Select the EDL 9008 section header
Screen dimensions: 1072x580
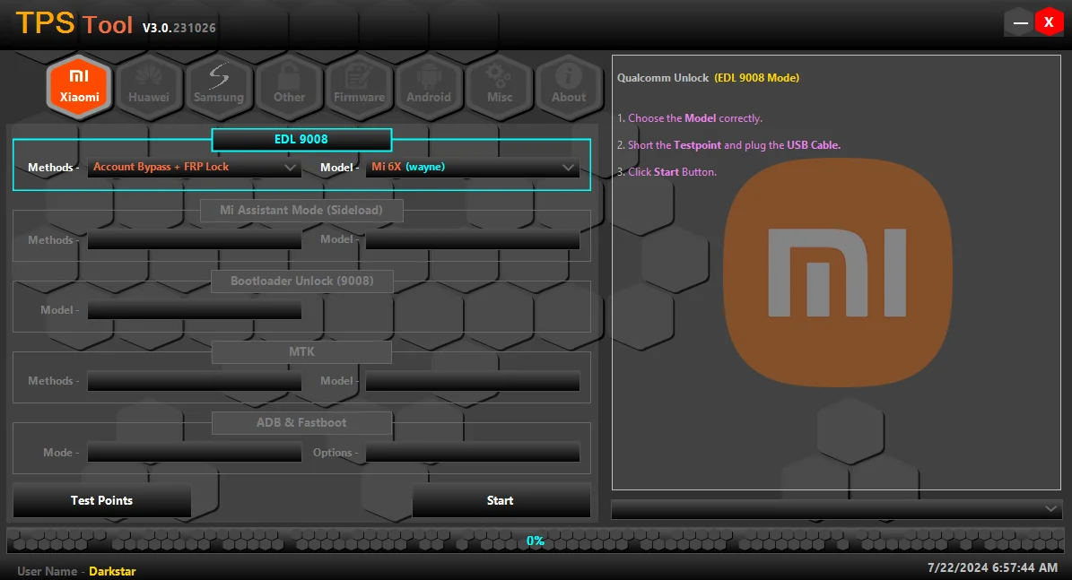click(x=301, y=139)
